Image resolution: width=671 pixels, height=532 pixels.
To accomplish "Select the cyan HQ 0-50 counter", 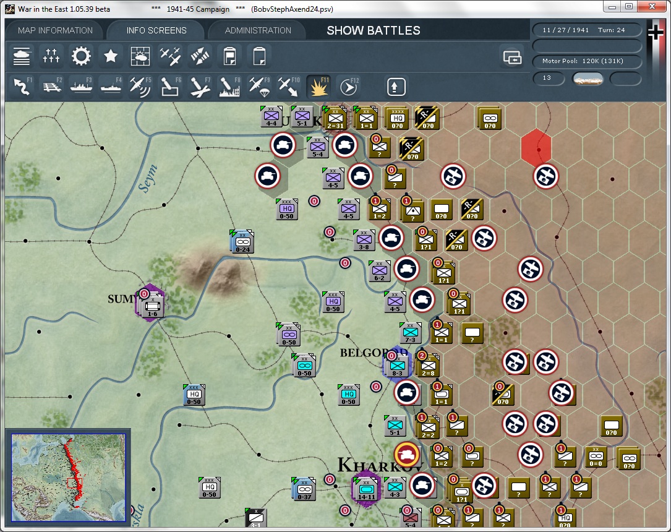I will click(x=348, y=395).
